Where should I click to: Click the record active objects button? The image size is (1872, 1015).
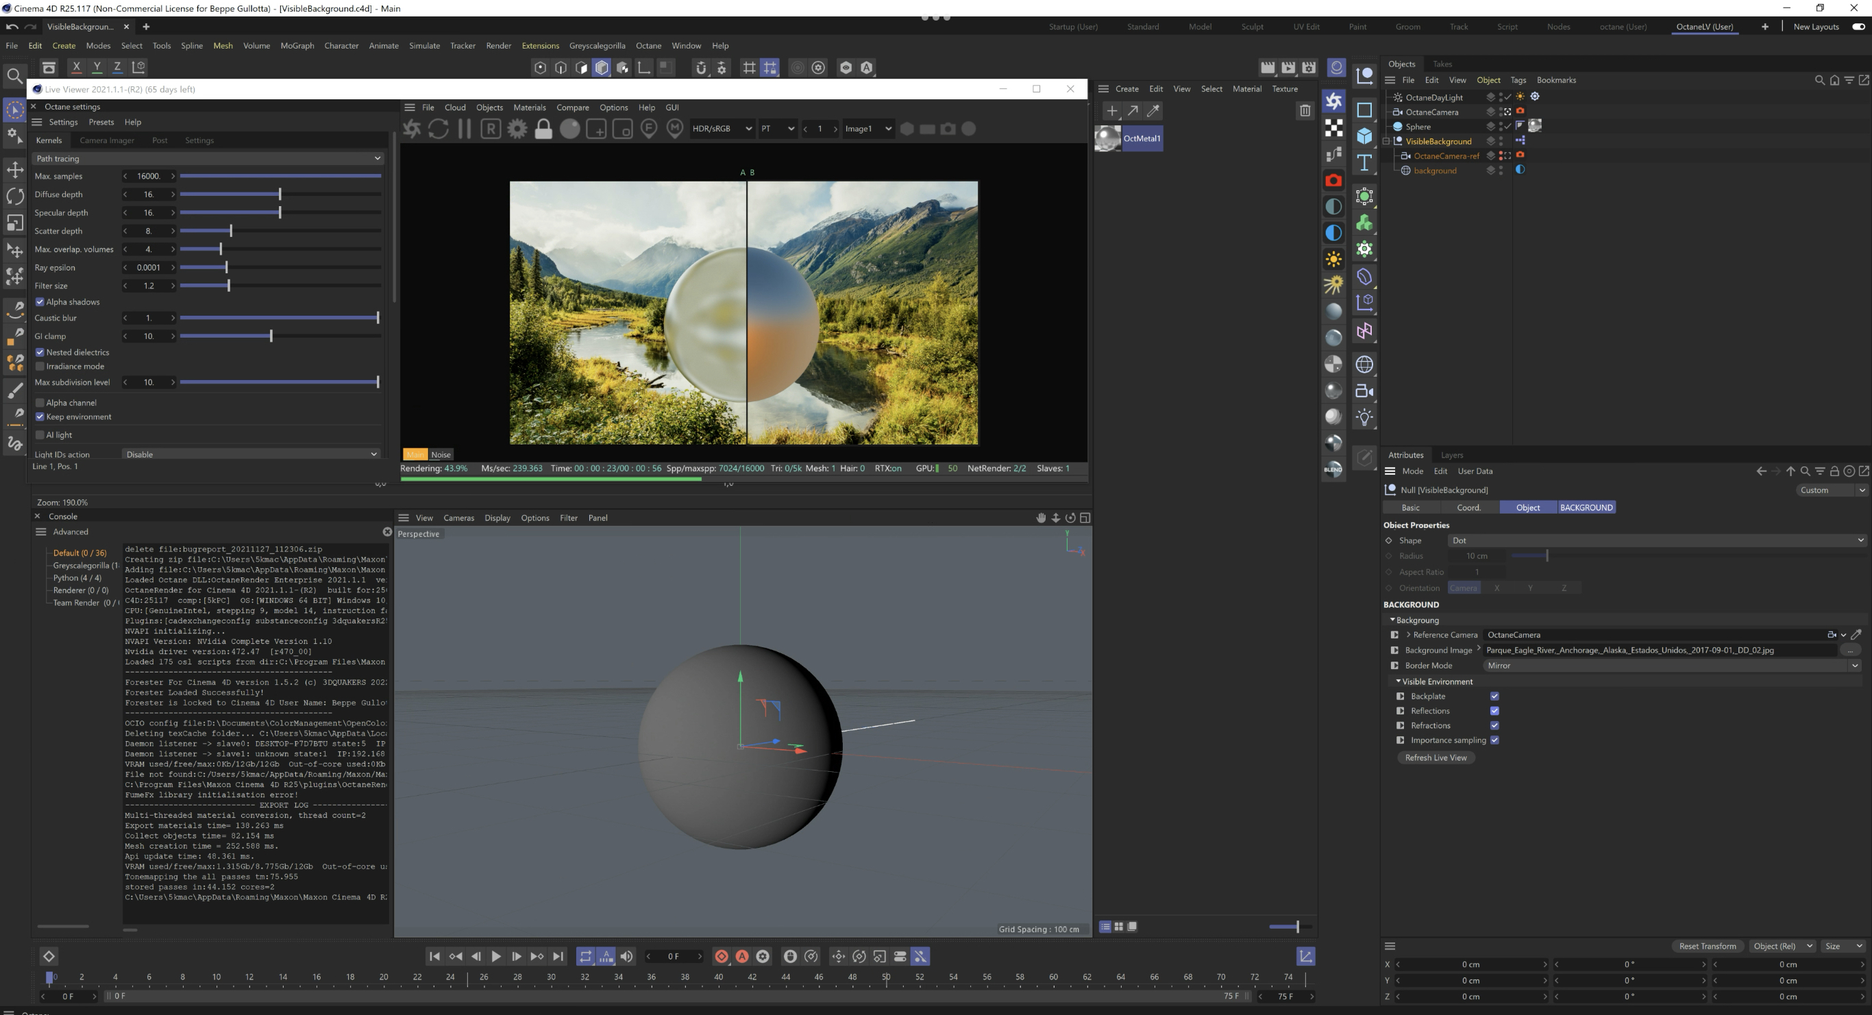[722, 957]
